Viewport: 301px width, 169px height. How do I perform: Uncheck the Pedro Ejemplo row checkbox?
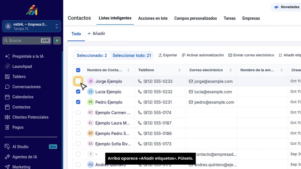point(78,102)
